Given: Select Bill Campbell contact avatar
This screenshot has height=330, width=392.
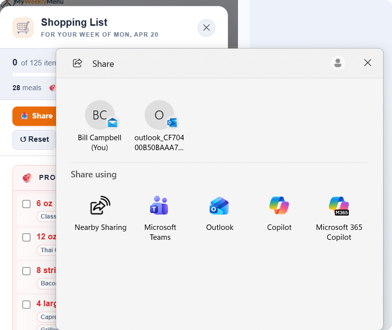Looking at the screenshot, I should 100,115.
